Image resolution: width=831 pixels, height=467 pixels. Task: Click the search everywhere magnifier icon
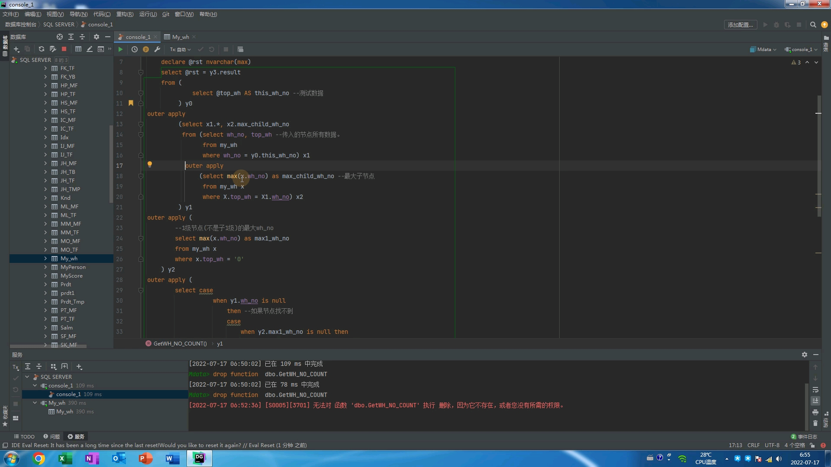coord(813,25)
